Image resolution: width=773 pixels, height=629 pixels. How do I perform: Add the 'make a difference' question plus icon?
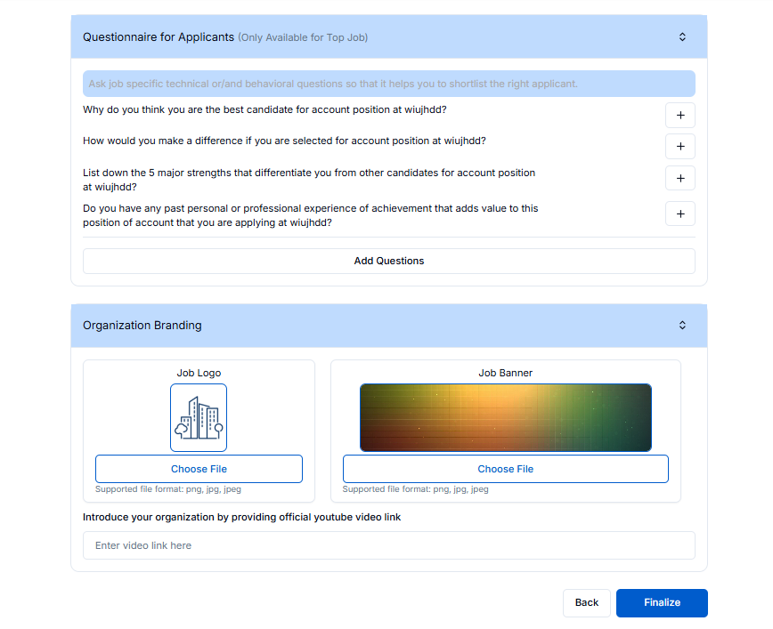[x=679, y=147]
